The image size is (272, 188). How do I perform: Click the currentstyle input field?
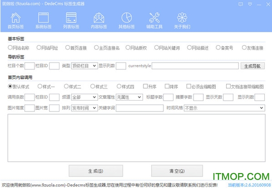(195, 66)
